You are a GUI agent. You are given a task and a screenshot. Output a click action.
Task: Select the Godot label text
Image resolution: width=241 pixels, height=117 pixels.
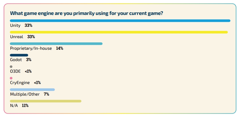pyautogui.click(x=16, y=60)
